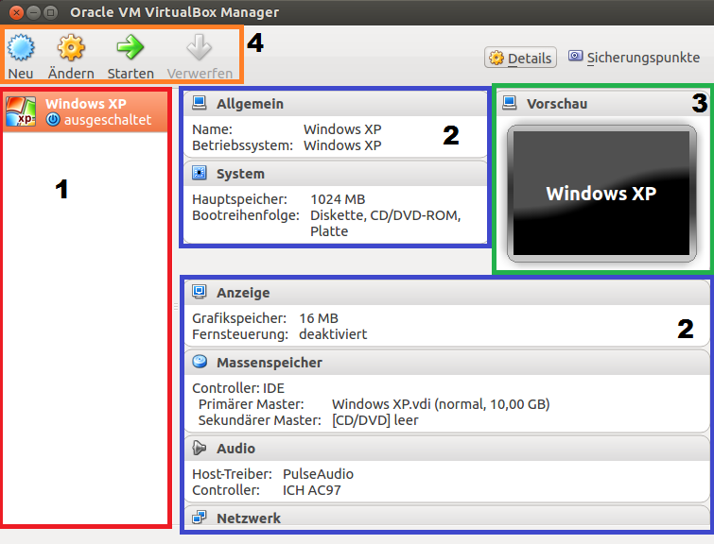The height and width of the screenshot is (544, 714).
Task: Open the Anzeige section header link
Action: 243,293
